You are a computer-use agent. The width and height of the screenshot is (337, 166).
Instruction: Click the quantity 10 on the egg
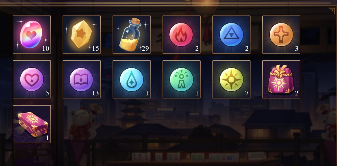pyautogui.click(x=46, y=49)
